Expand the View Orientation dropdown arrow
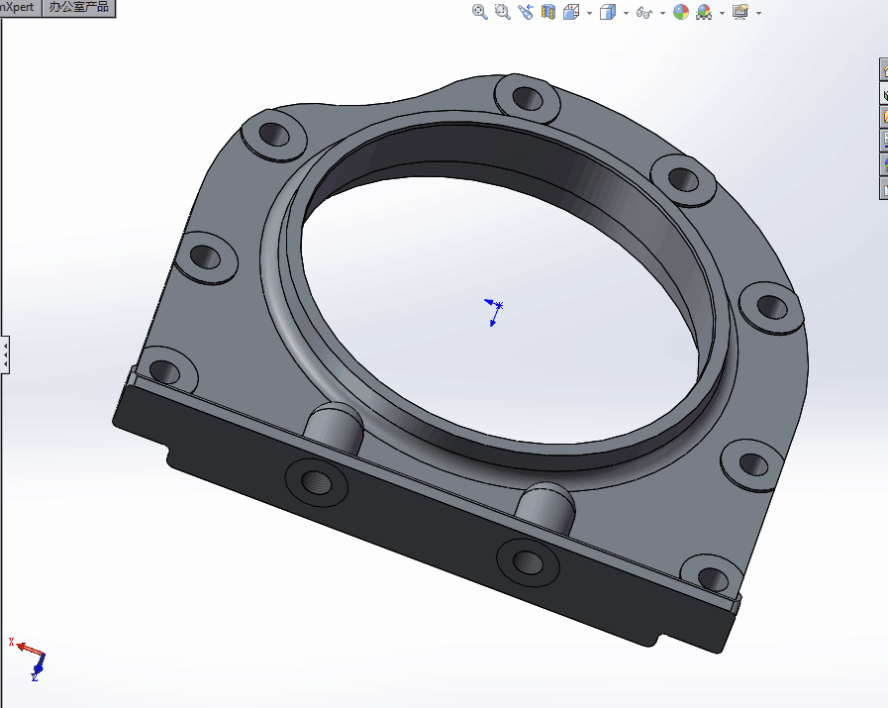This screenshot has height=708, width=888. 588,11
